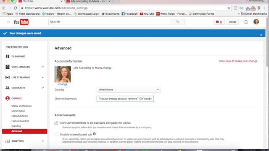Screen dimensions: 269x151
Task: Click the Creator Studio heading
Action: [17, 47]
